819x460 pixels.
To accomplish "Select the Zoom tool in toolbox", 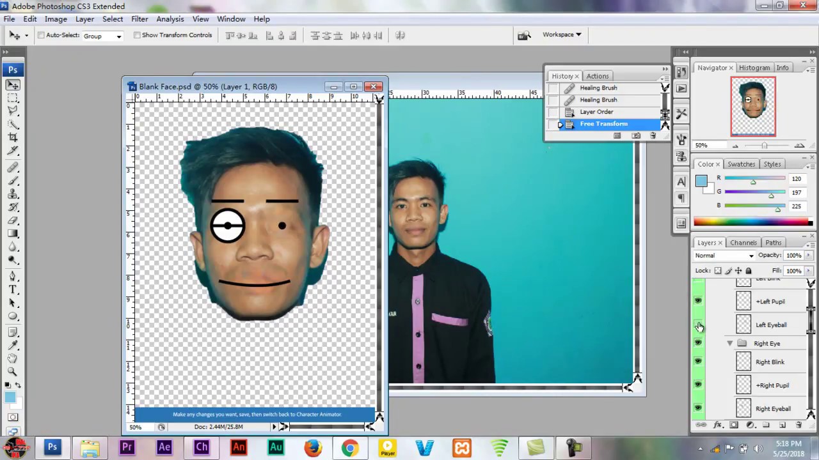I will click(13, 371).
